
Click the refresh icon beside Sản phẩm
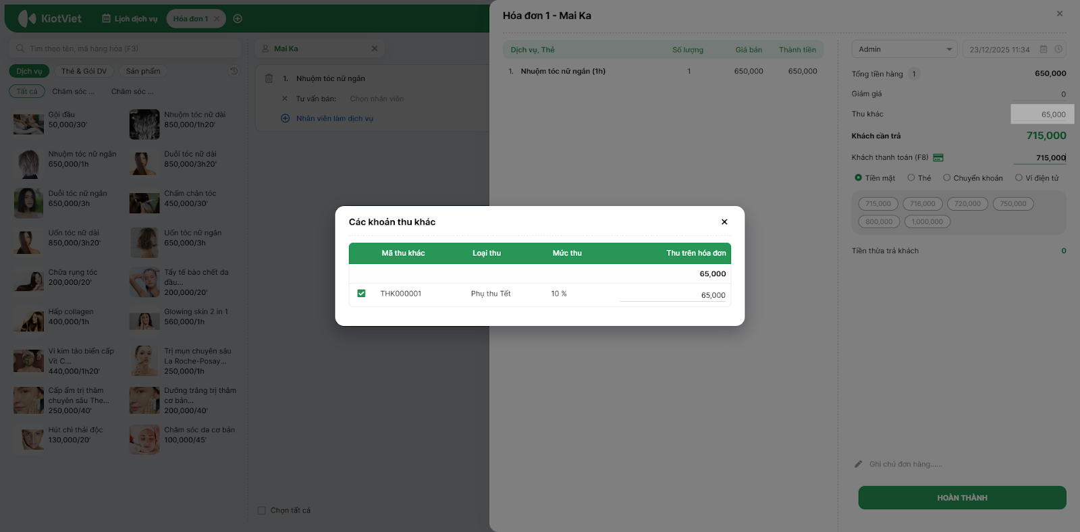[x=234, y=71]
